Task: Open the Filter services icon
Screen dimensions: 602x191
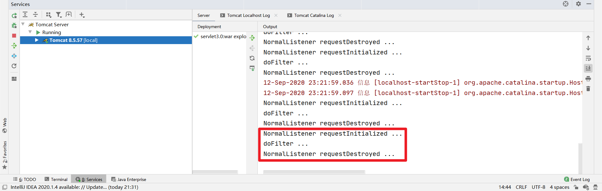Action: coord(59,15)
